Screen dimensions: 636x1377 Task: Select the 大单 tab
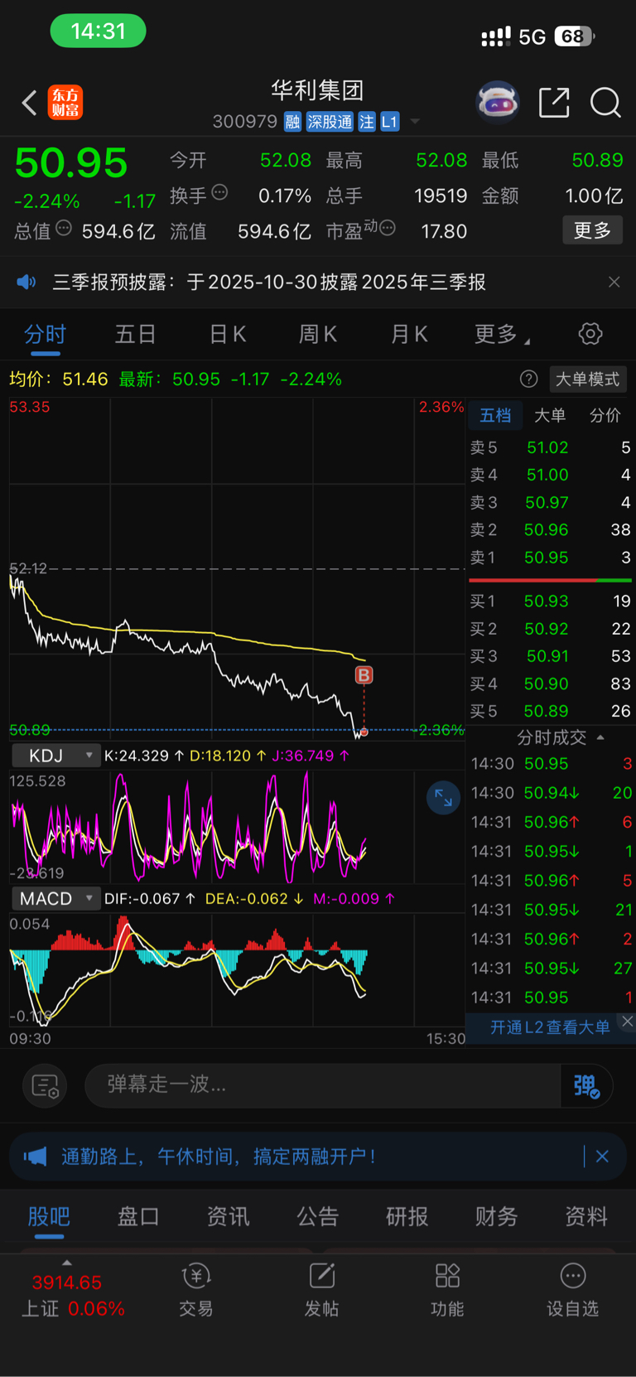tap(550, 415)
